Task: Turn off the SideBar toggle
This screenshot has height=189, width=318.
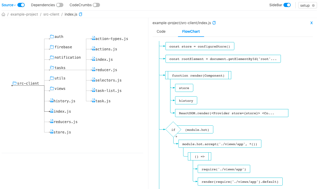Action: point(287,5)
